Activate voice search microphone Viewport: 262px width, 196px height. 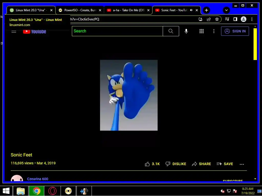pos(186,31)
